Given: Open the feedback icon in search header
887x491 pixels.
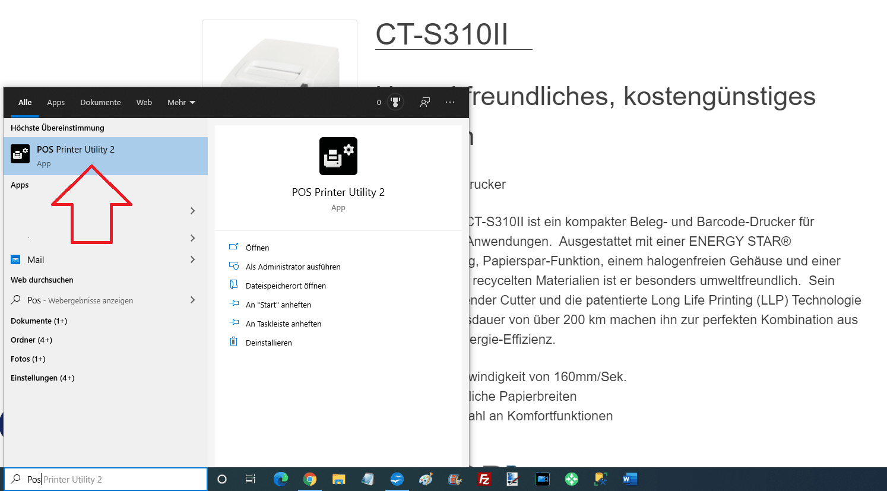Looking at the screenshot, I should (425, 102).
